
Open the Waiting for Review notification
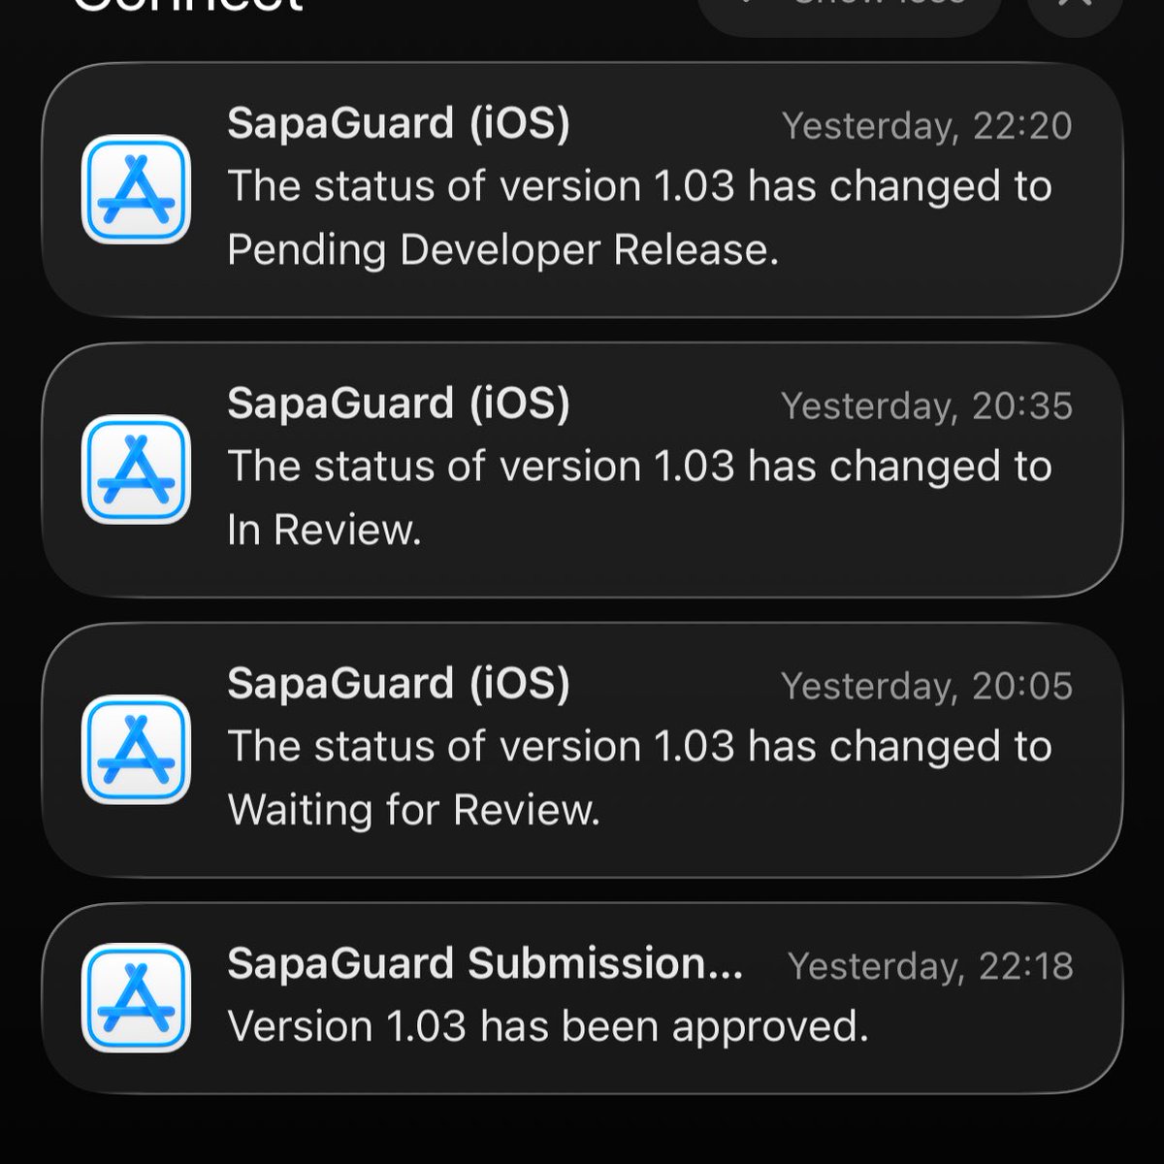click(582, 751)
